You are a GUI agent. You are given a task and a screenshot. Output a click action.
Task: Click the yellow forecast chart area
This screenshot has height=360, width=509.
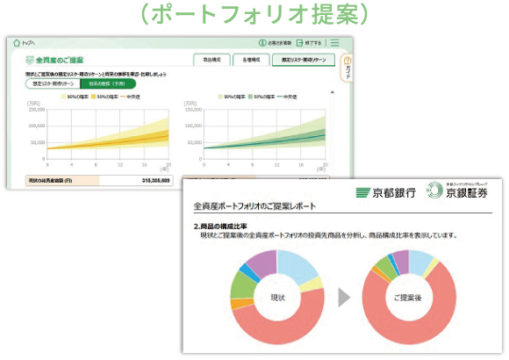(108, 134)
